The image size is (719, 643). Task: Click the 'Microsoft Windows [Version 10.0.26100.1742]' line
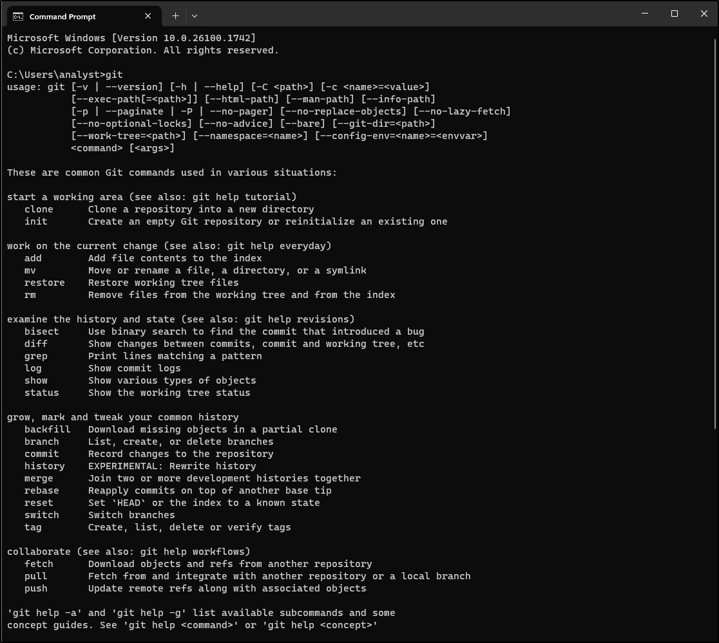point(131,38)
